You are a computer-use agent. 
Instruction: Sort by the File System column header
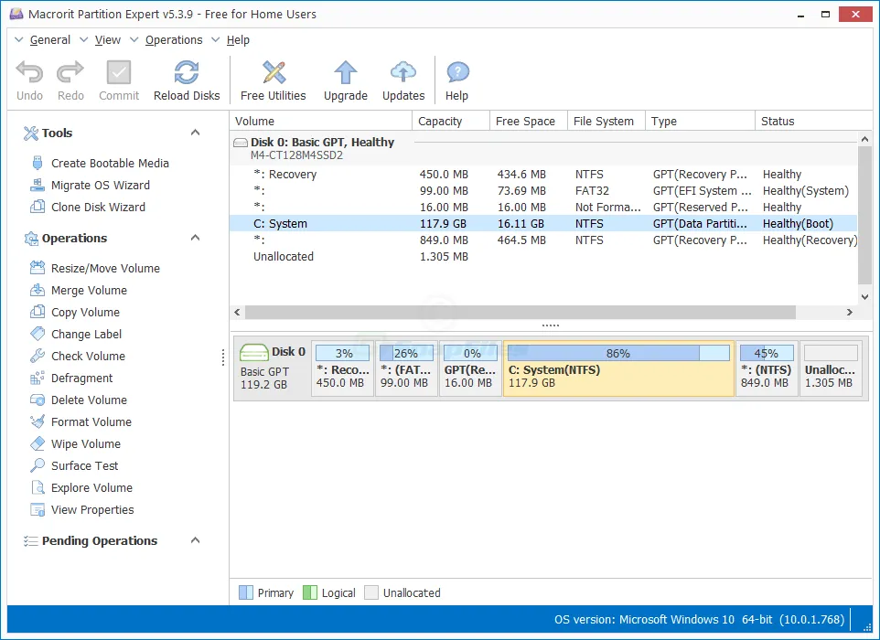(606, 122)
